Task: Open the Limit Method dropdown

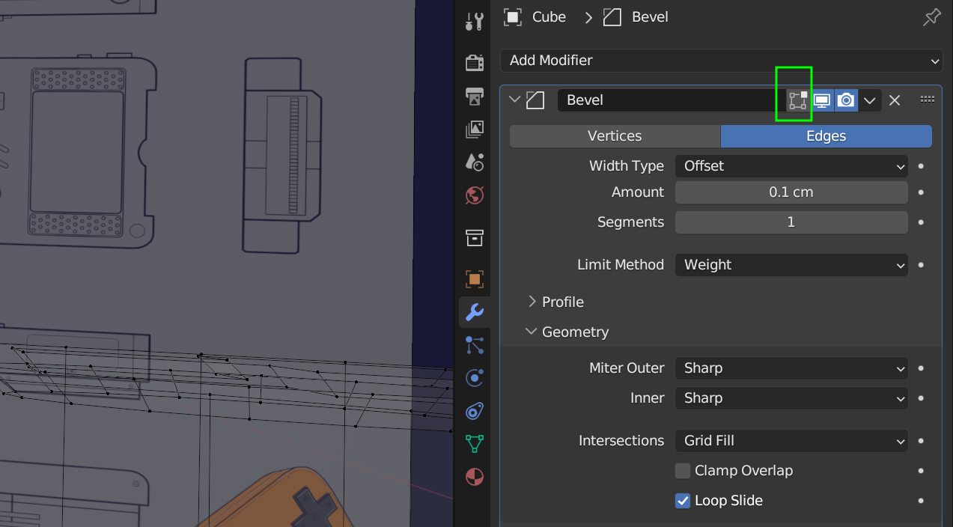Action: point(791,265)
